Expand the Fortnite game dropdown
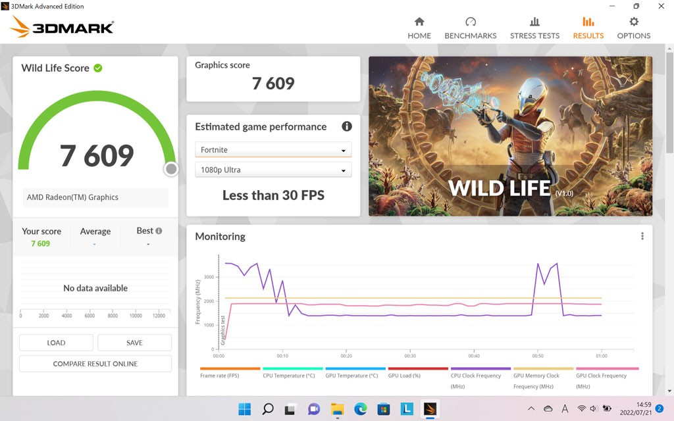Viewport: 674px width, 421px height. coord(273,150)
